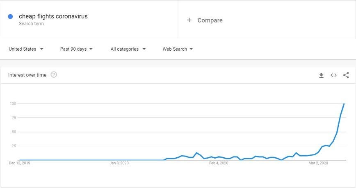356x188 pixels.
Task: Open the United States region dropdown
Action: pyautogui.click(x=26, y=49)
